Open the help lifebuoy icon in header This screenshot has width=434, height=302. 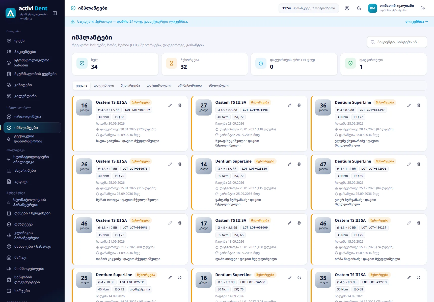tap(347, 8)
